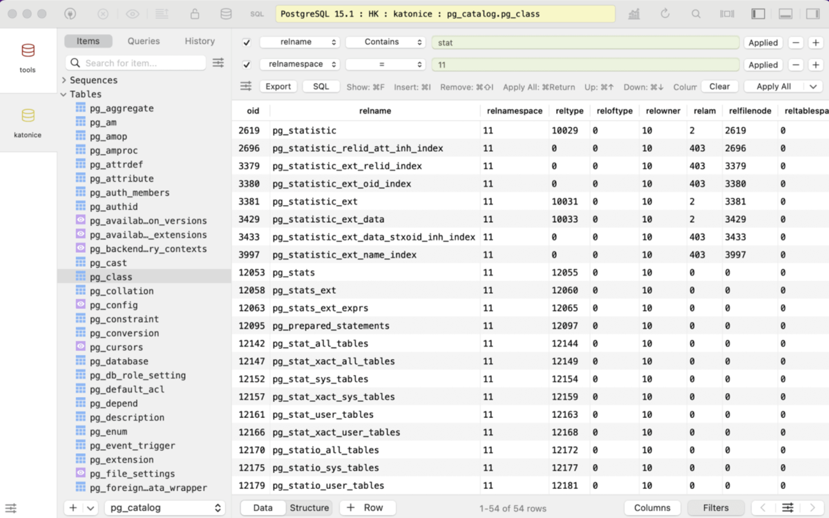Viewport: 829px width, 518px height.
Task: Toggle the bottom panel visibility
Action: pyautogui.click(x=785, y=13)
